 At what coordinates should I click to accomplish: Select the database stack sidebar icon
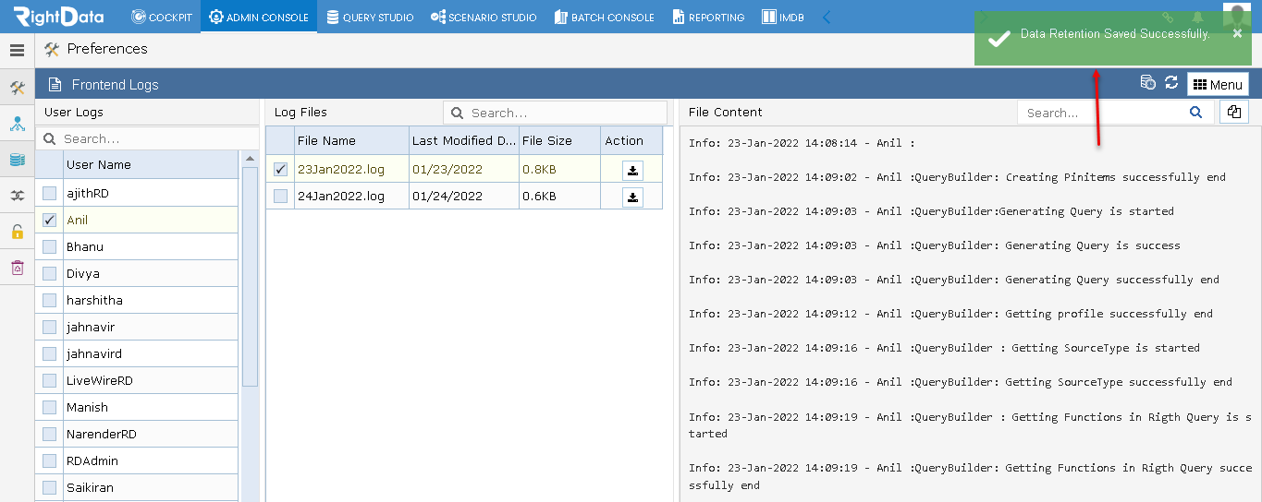[x=17, y=160]
